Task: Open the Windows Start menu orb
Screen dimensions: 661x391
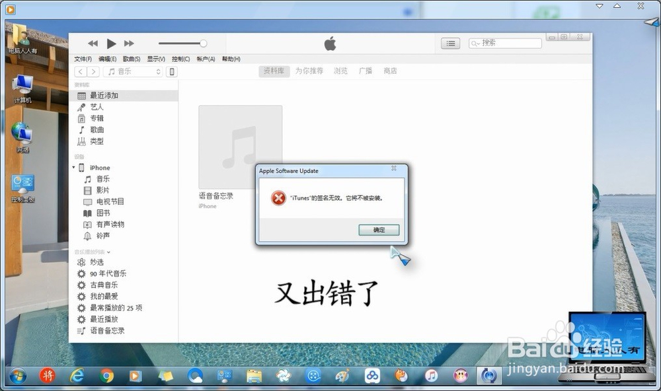Action: [x=18, y=375]
